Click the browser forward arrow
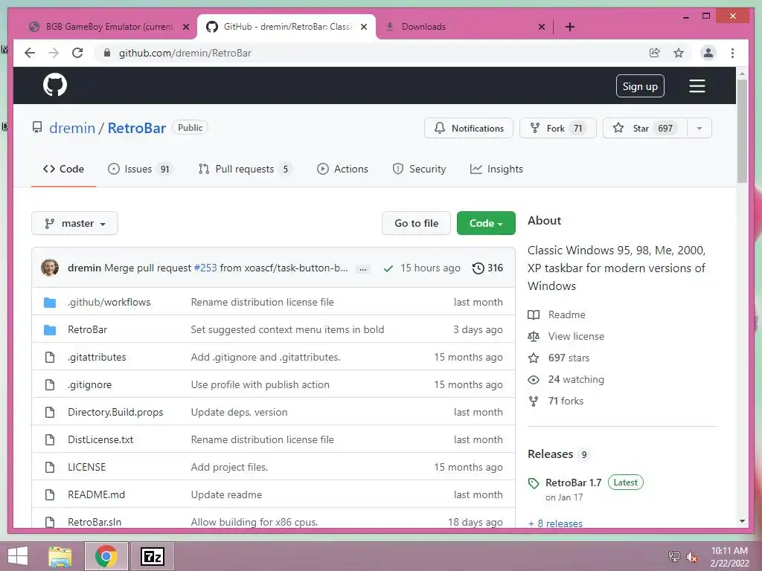The height and width of the screenshot is (571, 762). [54, 53]
